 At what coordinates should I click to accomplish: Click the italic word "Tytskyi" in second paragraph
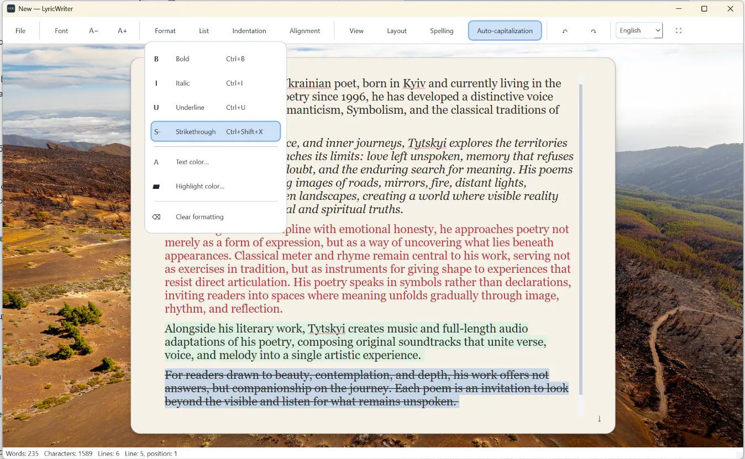[427, 143]
